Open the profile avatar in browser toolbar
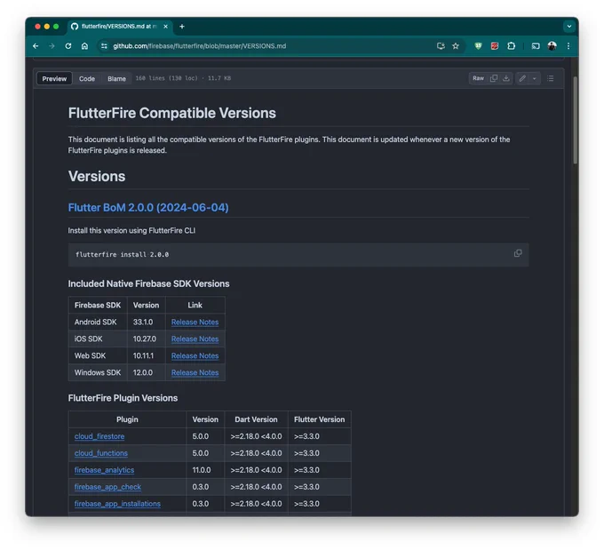The height and width of the screenshot is (550, 604). 552,46
